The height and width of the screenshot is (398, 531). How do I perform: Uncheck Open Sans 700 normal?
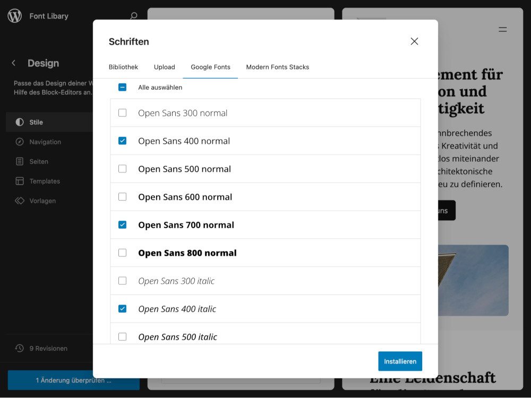(122, 225)
